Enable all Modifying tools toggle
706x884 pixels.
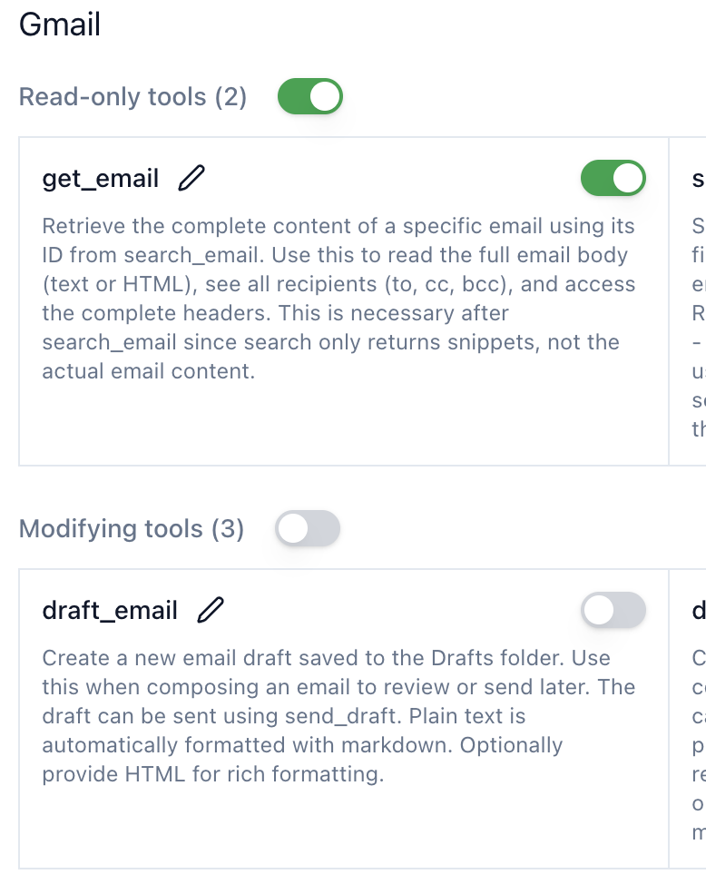point(308,528)
